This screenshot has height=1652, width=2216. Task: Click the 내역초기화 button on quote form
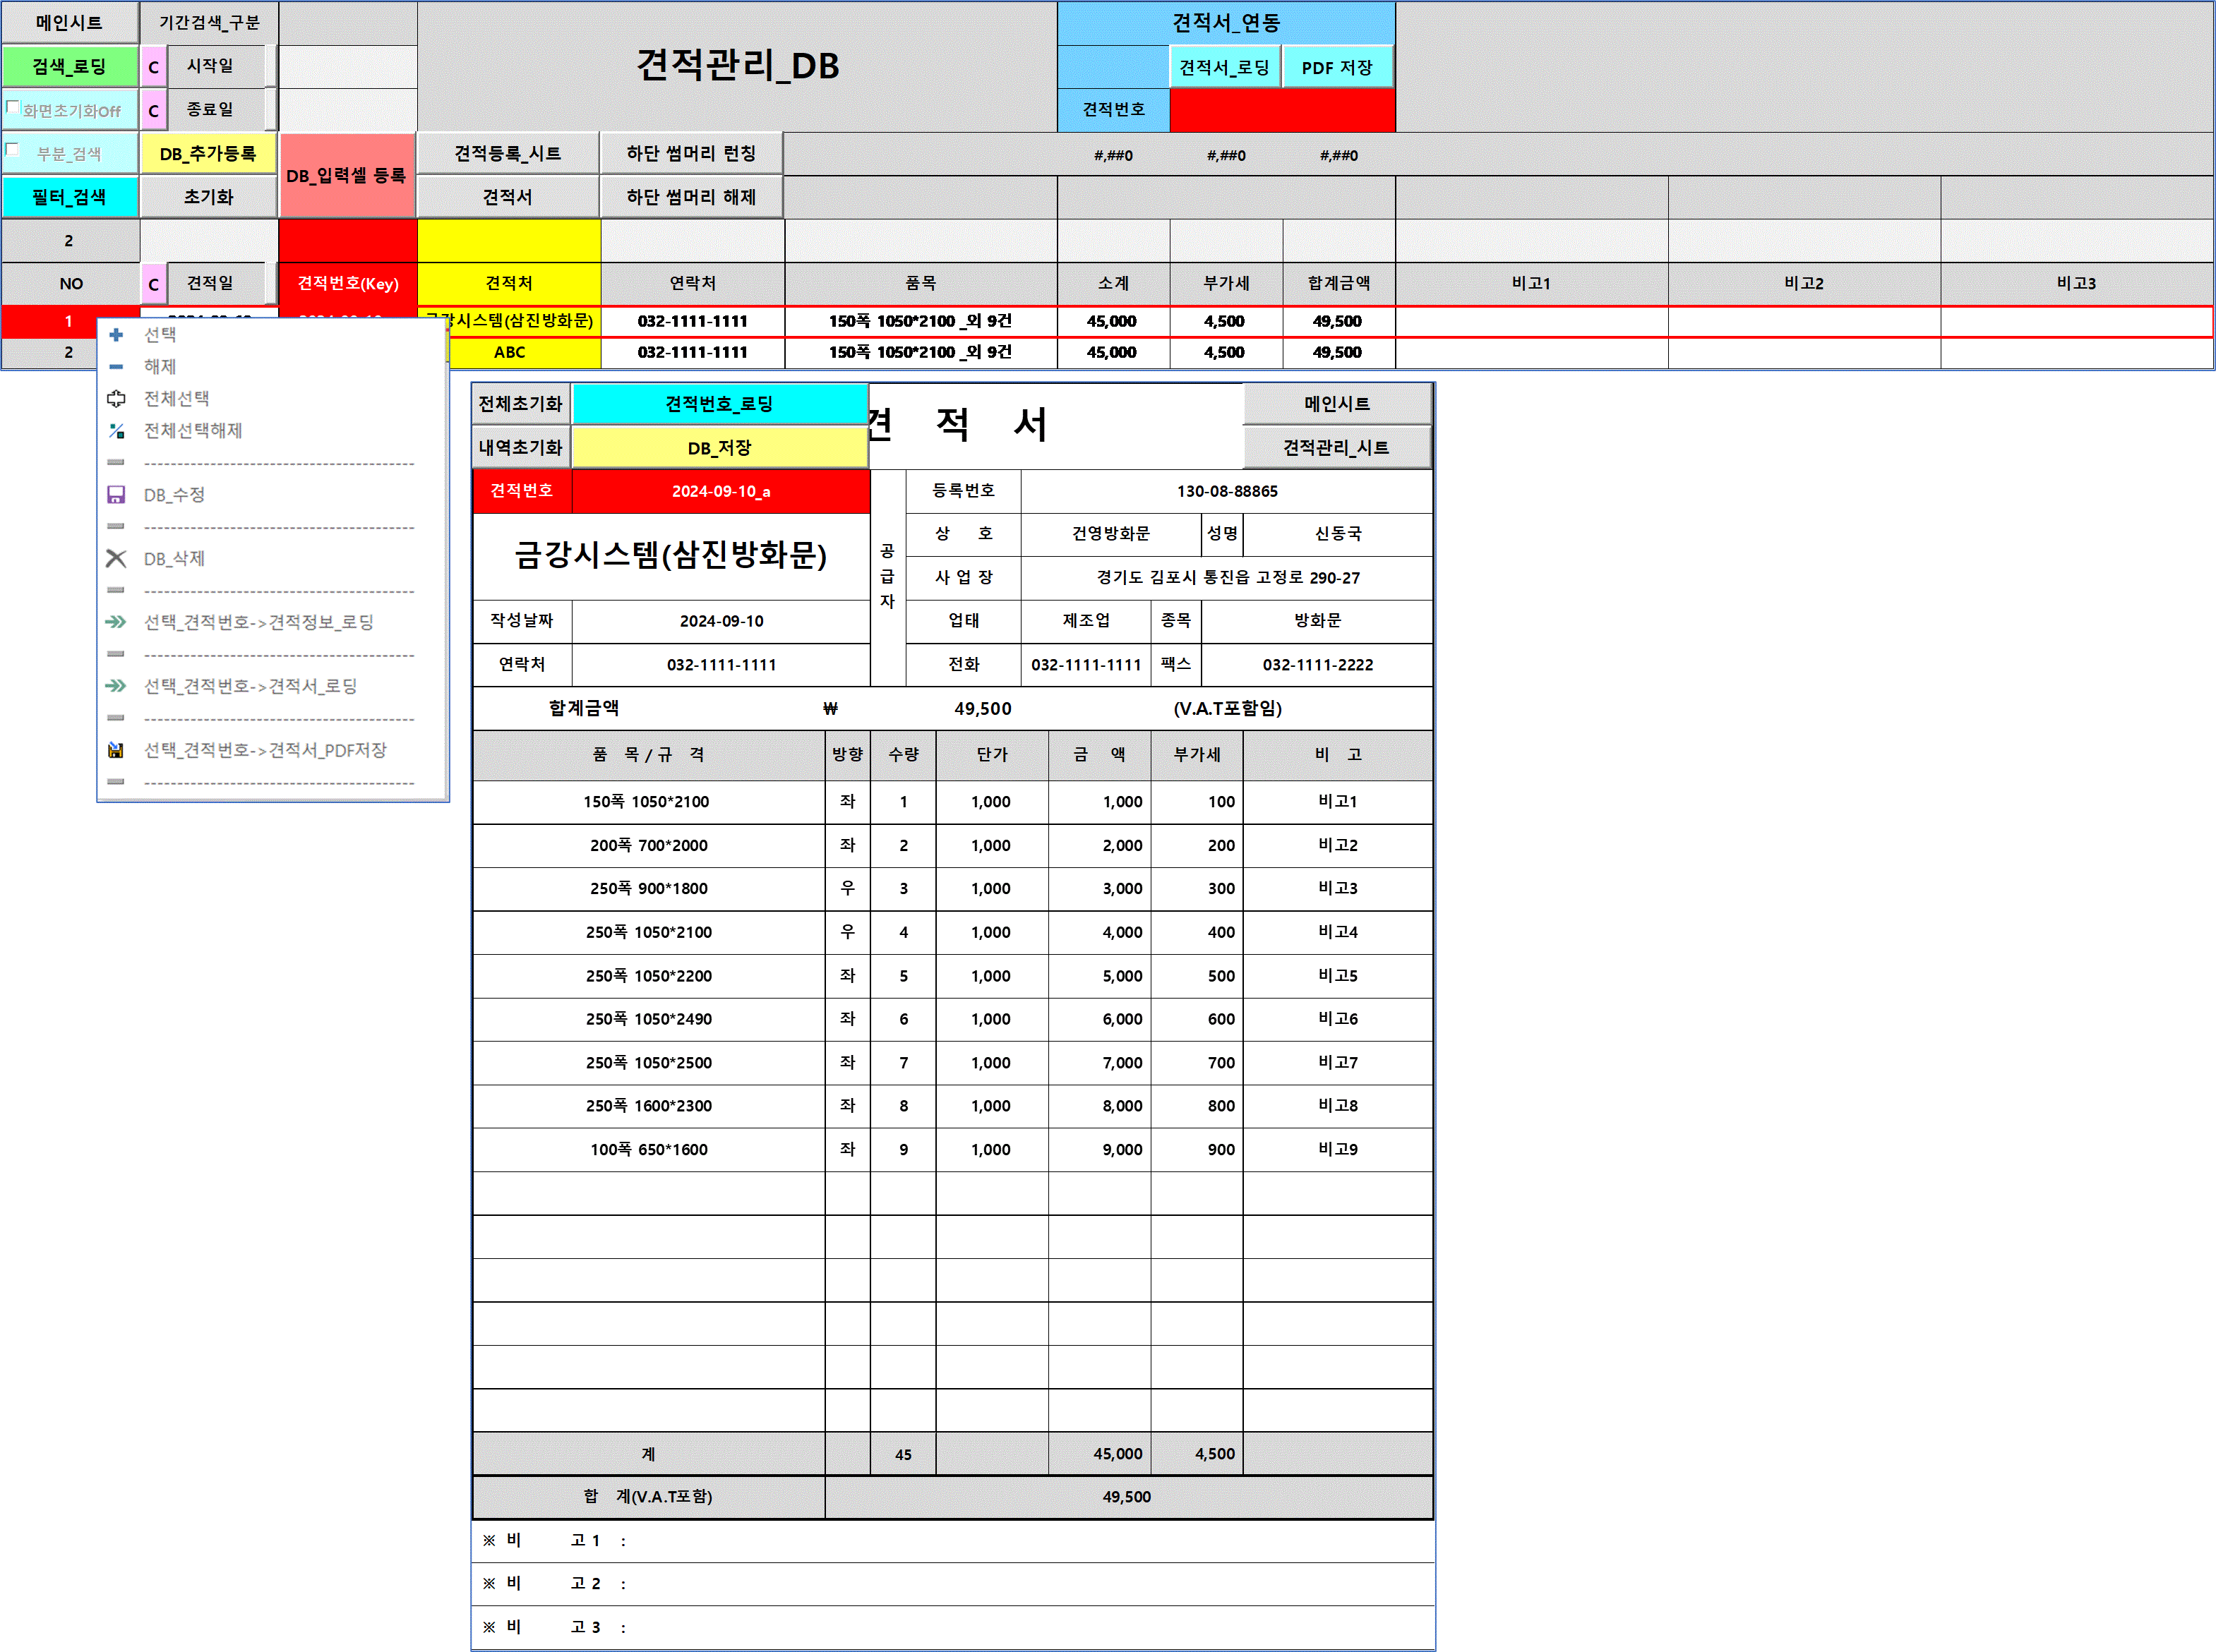(521, 448)
